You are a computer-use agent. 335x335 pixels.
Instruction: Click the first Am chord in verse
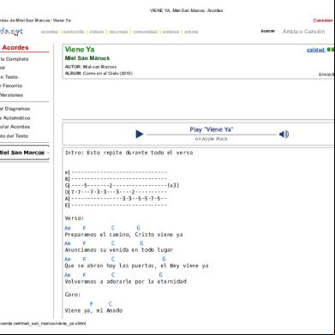(68, 228)
